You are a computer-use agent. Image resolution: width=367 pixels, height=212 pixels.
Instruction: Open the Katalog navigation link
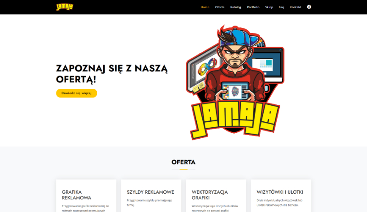pyautogui.click(x=235, y=7)
